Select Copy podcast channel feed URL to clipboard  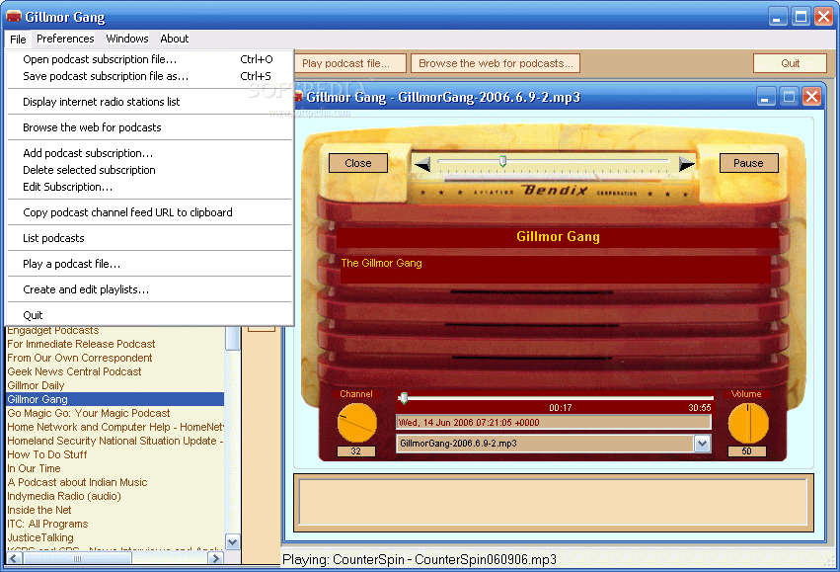point(149,212)
